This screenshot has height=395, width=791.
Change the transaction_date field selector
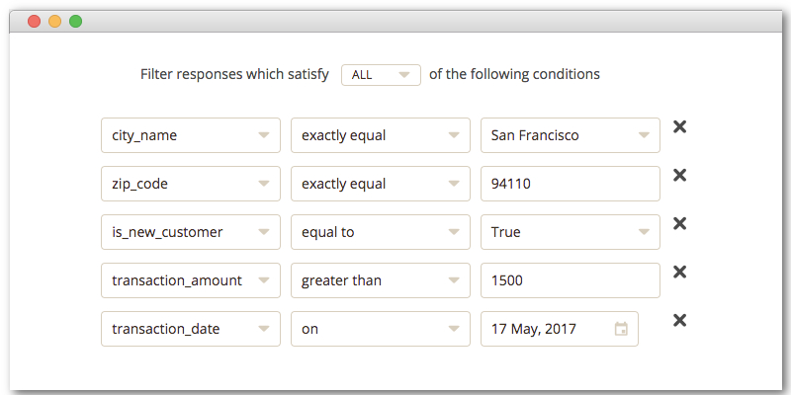[x=191, y=329]
